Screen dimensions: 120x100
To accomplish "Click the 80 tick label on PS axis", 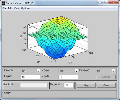I will 25,27.
